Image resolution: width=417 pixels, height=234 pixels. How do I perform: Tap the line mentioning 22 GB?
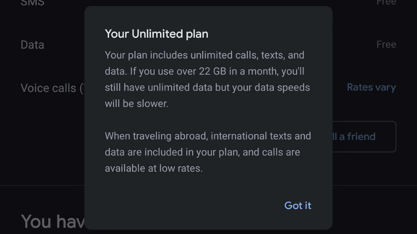click(x=204, y=71)
